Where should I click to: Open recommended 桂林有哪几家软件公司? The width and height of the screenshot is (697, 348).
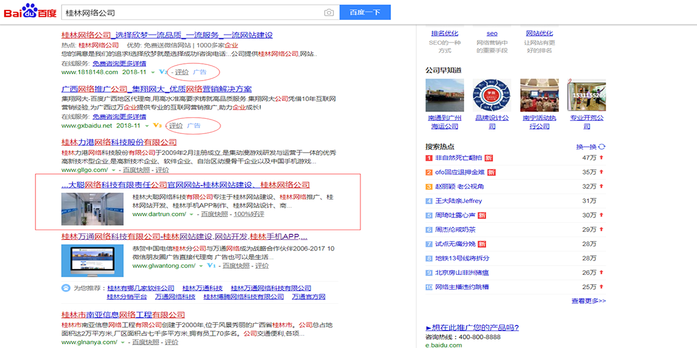tap(139, 288)
